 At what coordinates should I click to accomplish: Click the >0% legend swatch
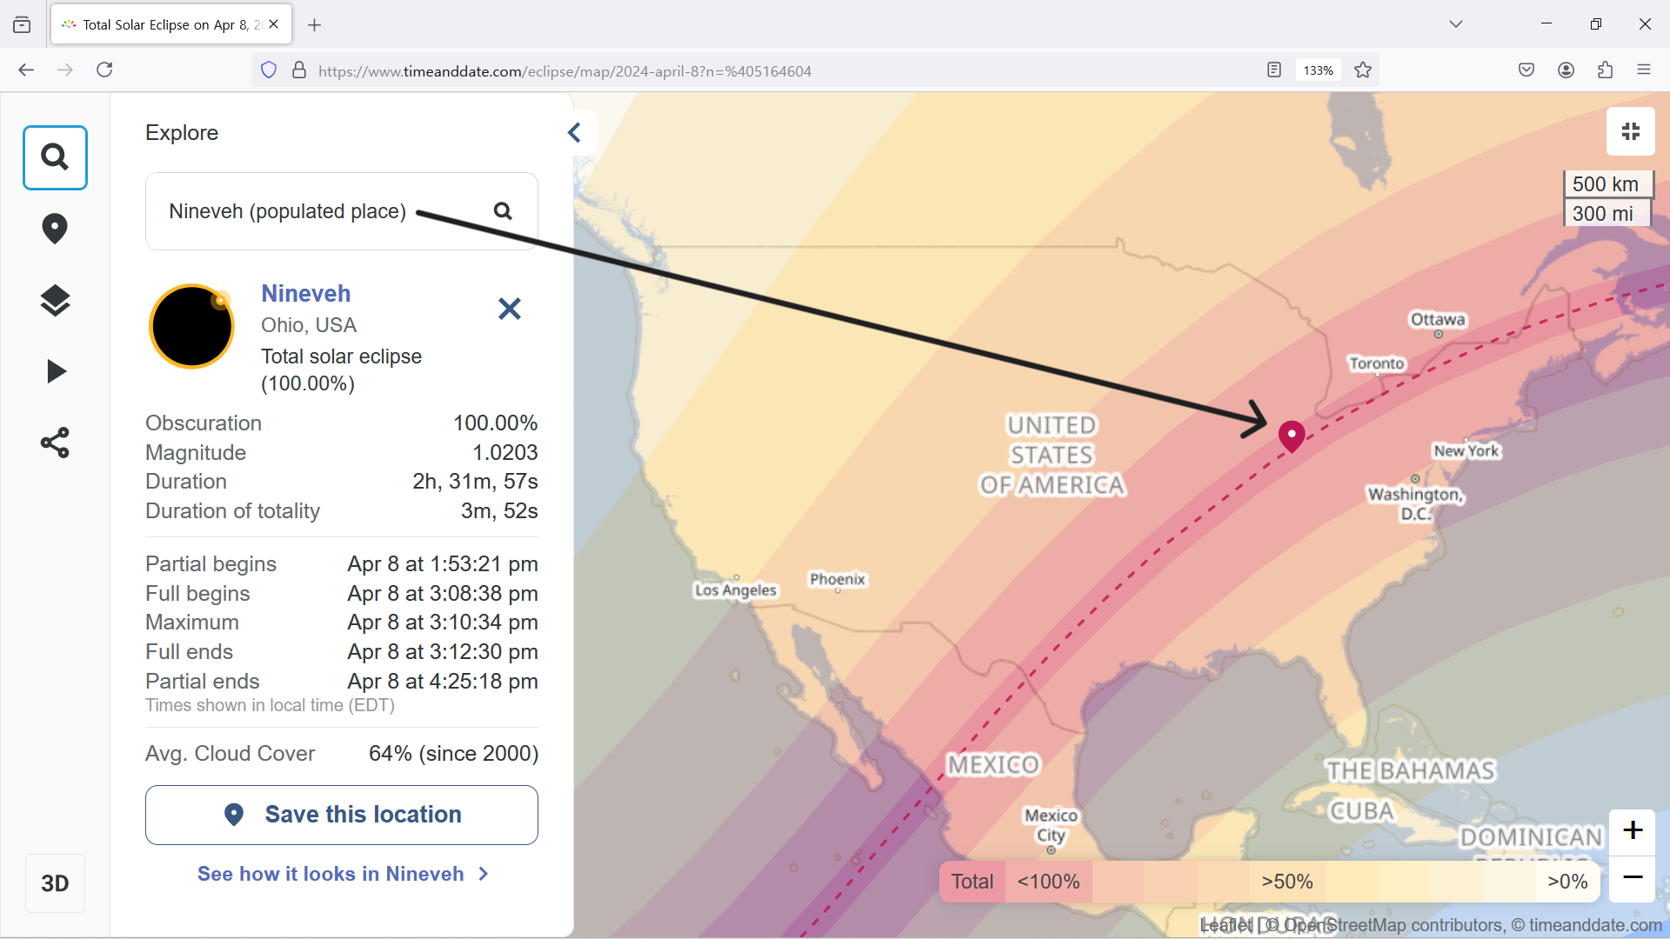pos(1567,882)
